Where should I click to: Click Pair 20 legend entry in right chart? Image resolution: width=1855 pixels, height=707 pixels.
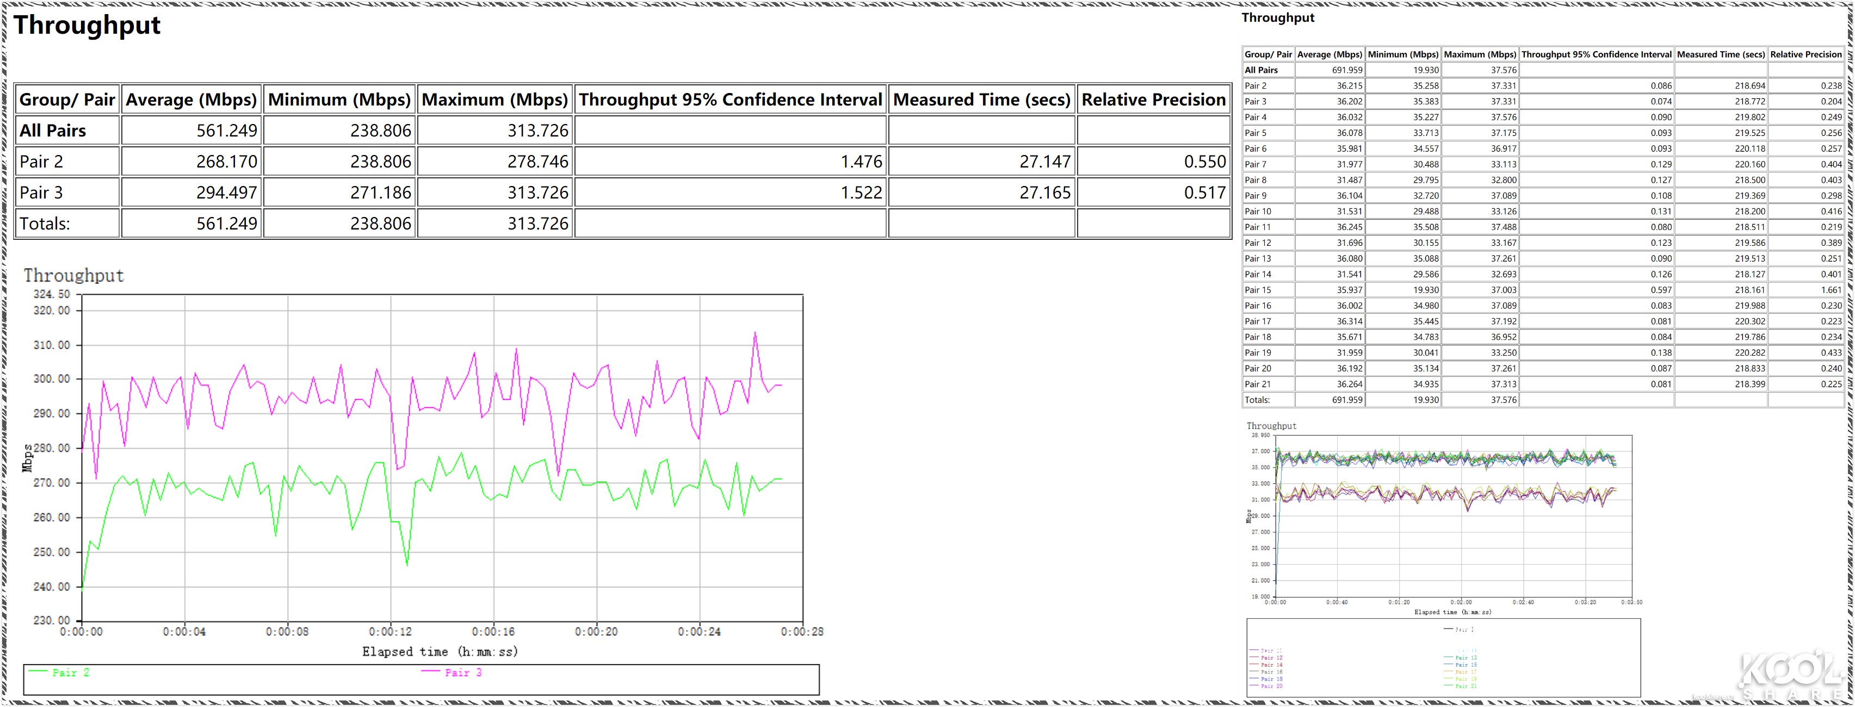click(1272, 686)
